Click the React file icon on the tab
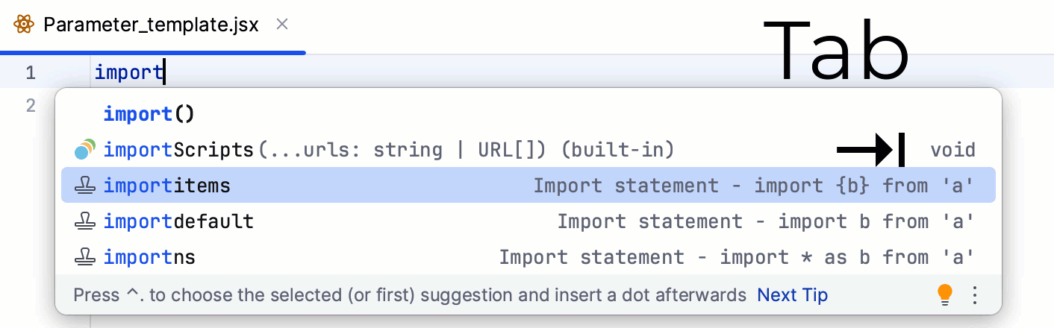 click(24, 25)
